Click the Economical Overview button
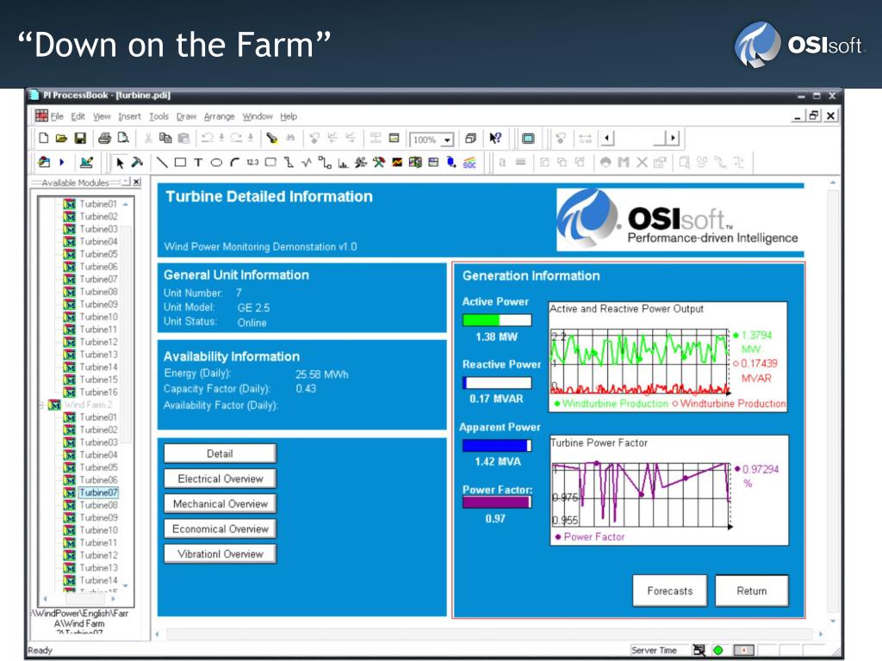 [x=220, y=529]
